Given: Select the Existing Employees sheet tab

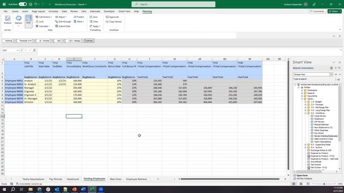Looking at the screenshot, I should point(95,179).
